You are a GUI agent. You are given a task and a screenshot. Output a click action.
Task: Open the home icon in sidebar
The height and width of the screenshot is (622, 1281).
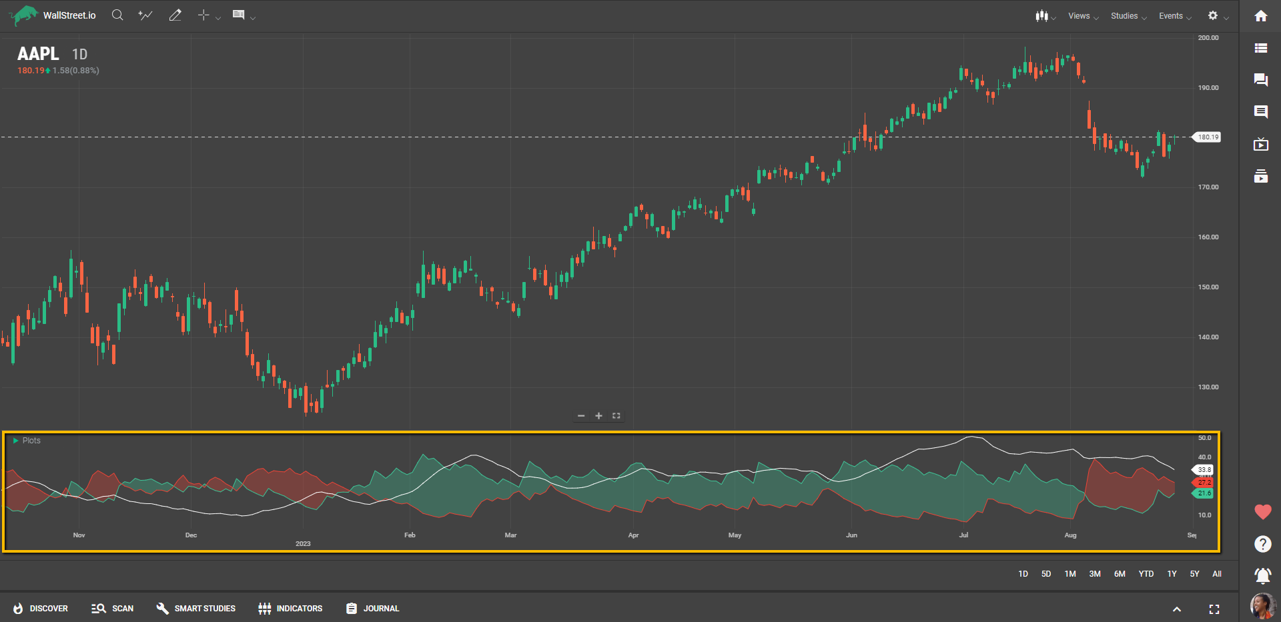[x=1260, y=16]
